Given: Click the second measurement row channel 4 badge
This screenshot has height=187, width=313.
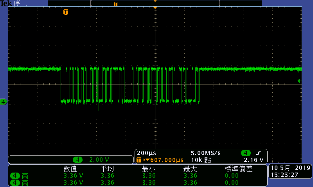Looking at the screenshot, I should (x=15, y=183).
